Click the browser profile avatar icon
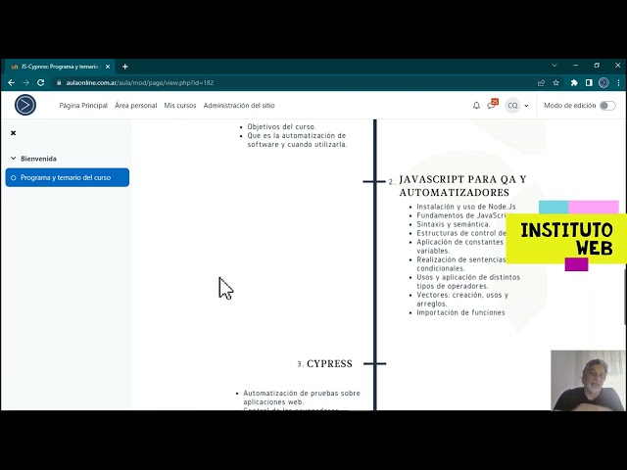 click(x=603, y=82)
